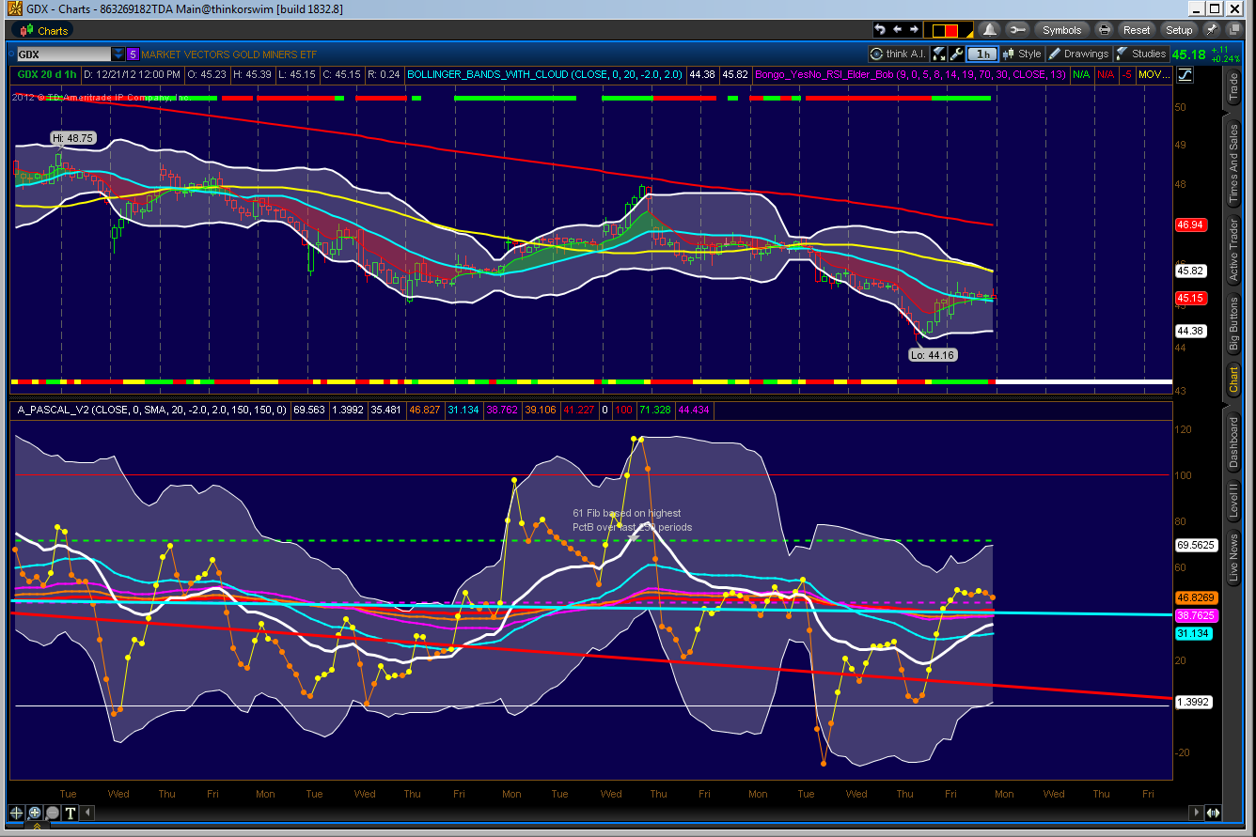
Task: Expand the GDX symbol dropdown arrow
Action: pos(118,54)
